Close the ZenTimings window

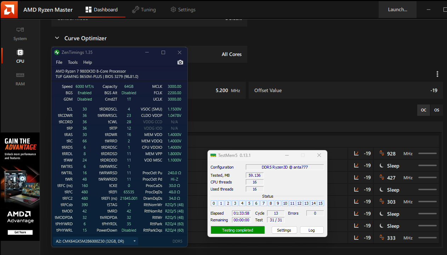click(180, 52)
